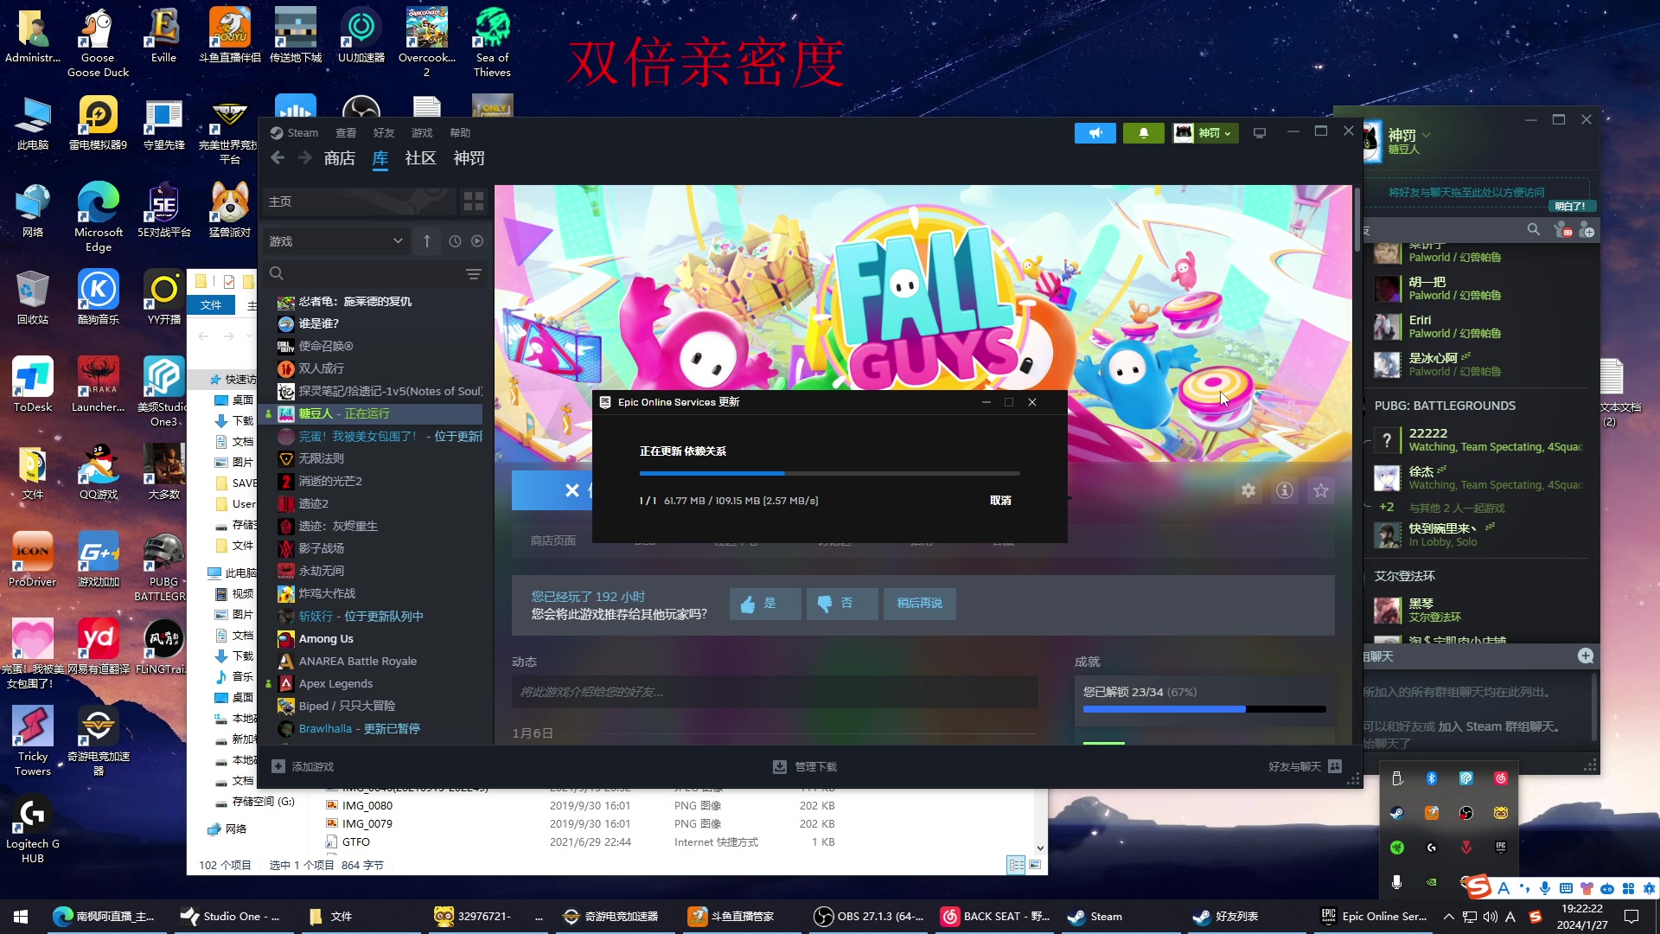Cancel the Epic Online Services update
This screenshot has height=934, width=1660.
(x=1000, y=501)
